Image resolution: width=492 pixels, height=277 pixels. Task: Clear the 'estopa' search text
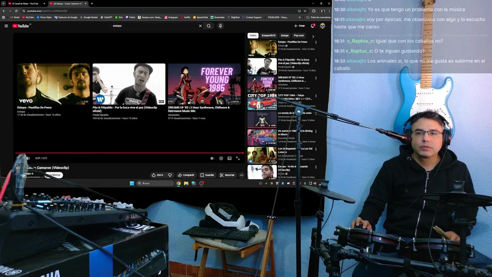pos(200,26)
